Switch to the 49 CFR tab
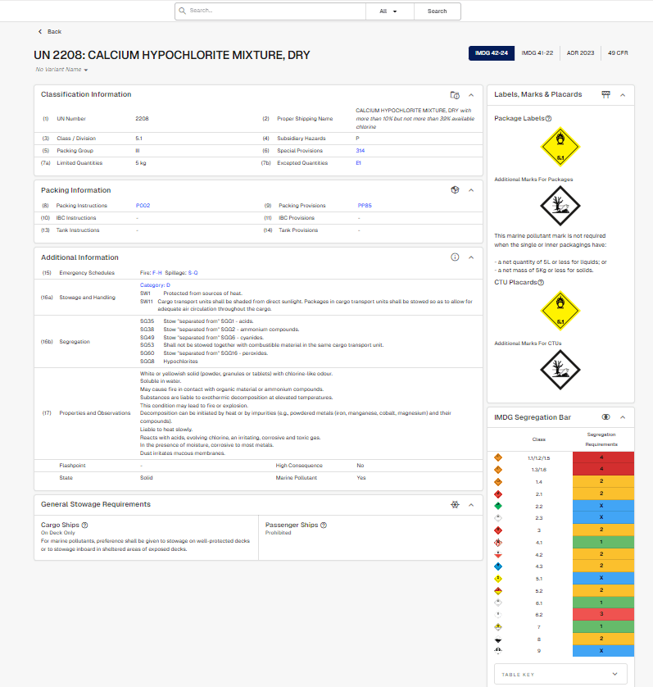The image size is (653, 687). coord(619,53)
